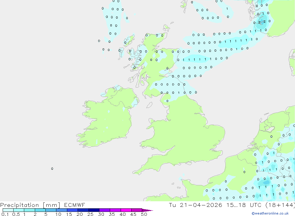This screenshot has height=216, width=295.
Task: Click the 15–20 mm legend swatch
Action: [x=73, y=210]
